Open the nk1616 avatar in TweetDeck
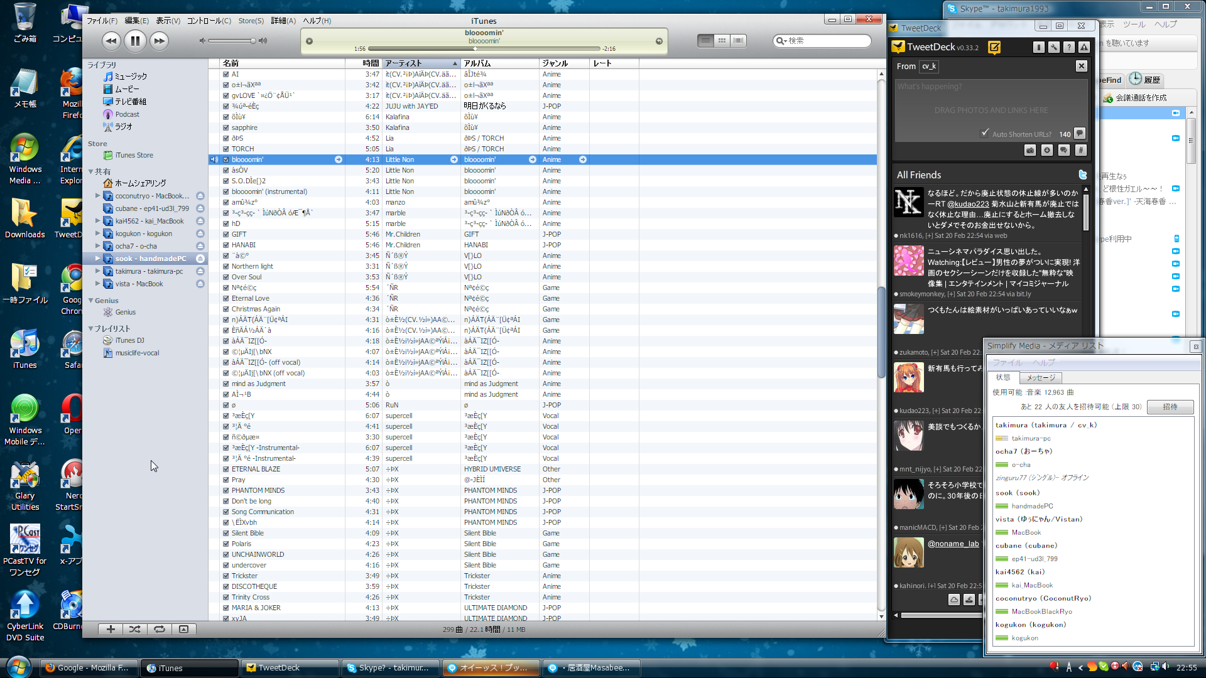The width and height of the screenshot is (1206, 678). tap(908, 202)
